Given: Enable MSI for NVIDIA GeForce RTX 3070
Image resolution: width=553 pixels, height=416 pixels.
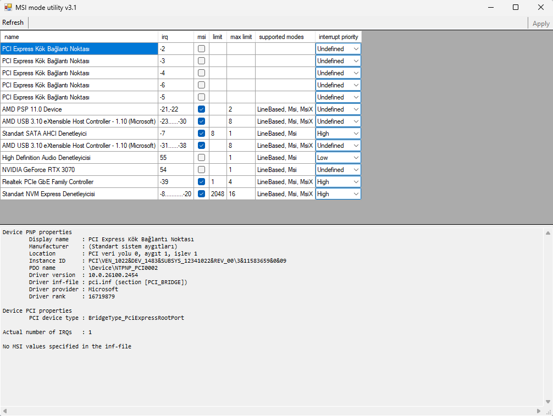Looking at the screenshot, I should tap(201, 170).
